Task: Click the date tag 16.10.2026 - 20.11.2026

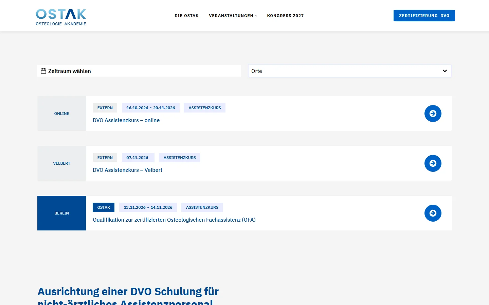Action: pos(151,108)
